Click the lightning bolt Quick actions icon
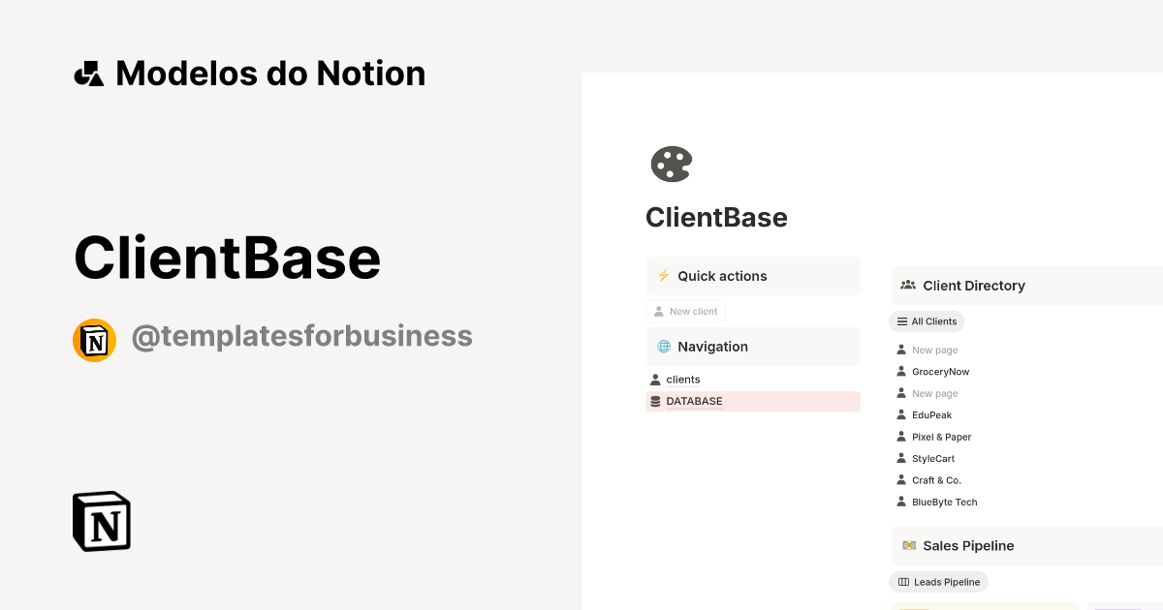The height and width of the screenshot is (610, 1163). 664,275
